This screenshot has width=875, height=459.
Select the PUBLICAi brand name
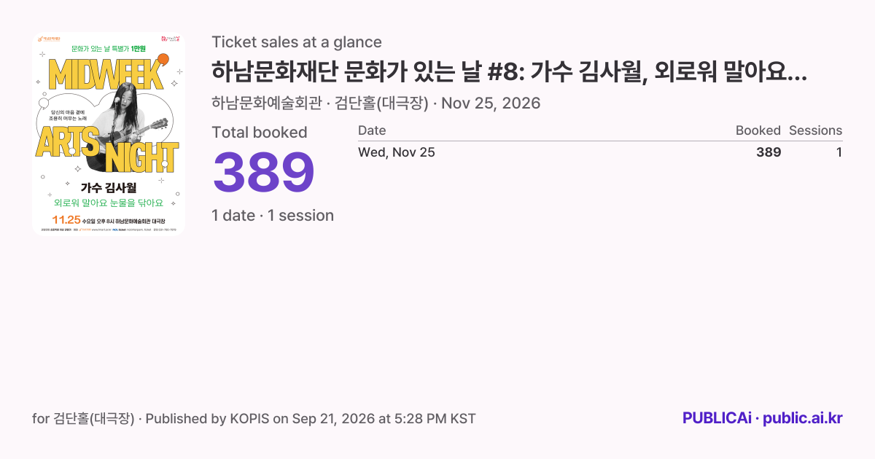tap(717, 418)
